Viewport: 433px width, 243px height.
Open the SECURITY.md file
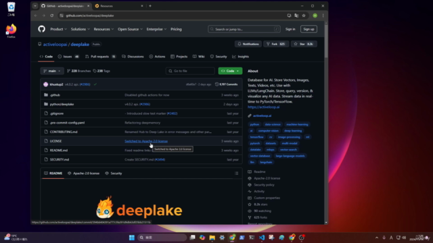click(60, 159)
